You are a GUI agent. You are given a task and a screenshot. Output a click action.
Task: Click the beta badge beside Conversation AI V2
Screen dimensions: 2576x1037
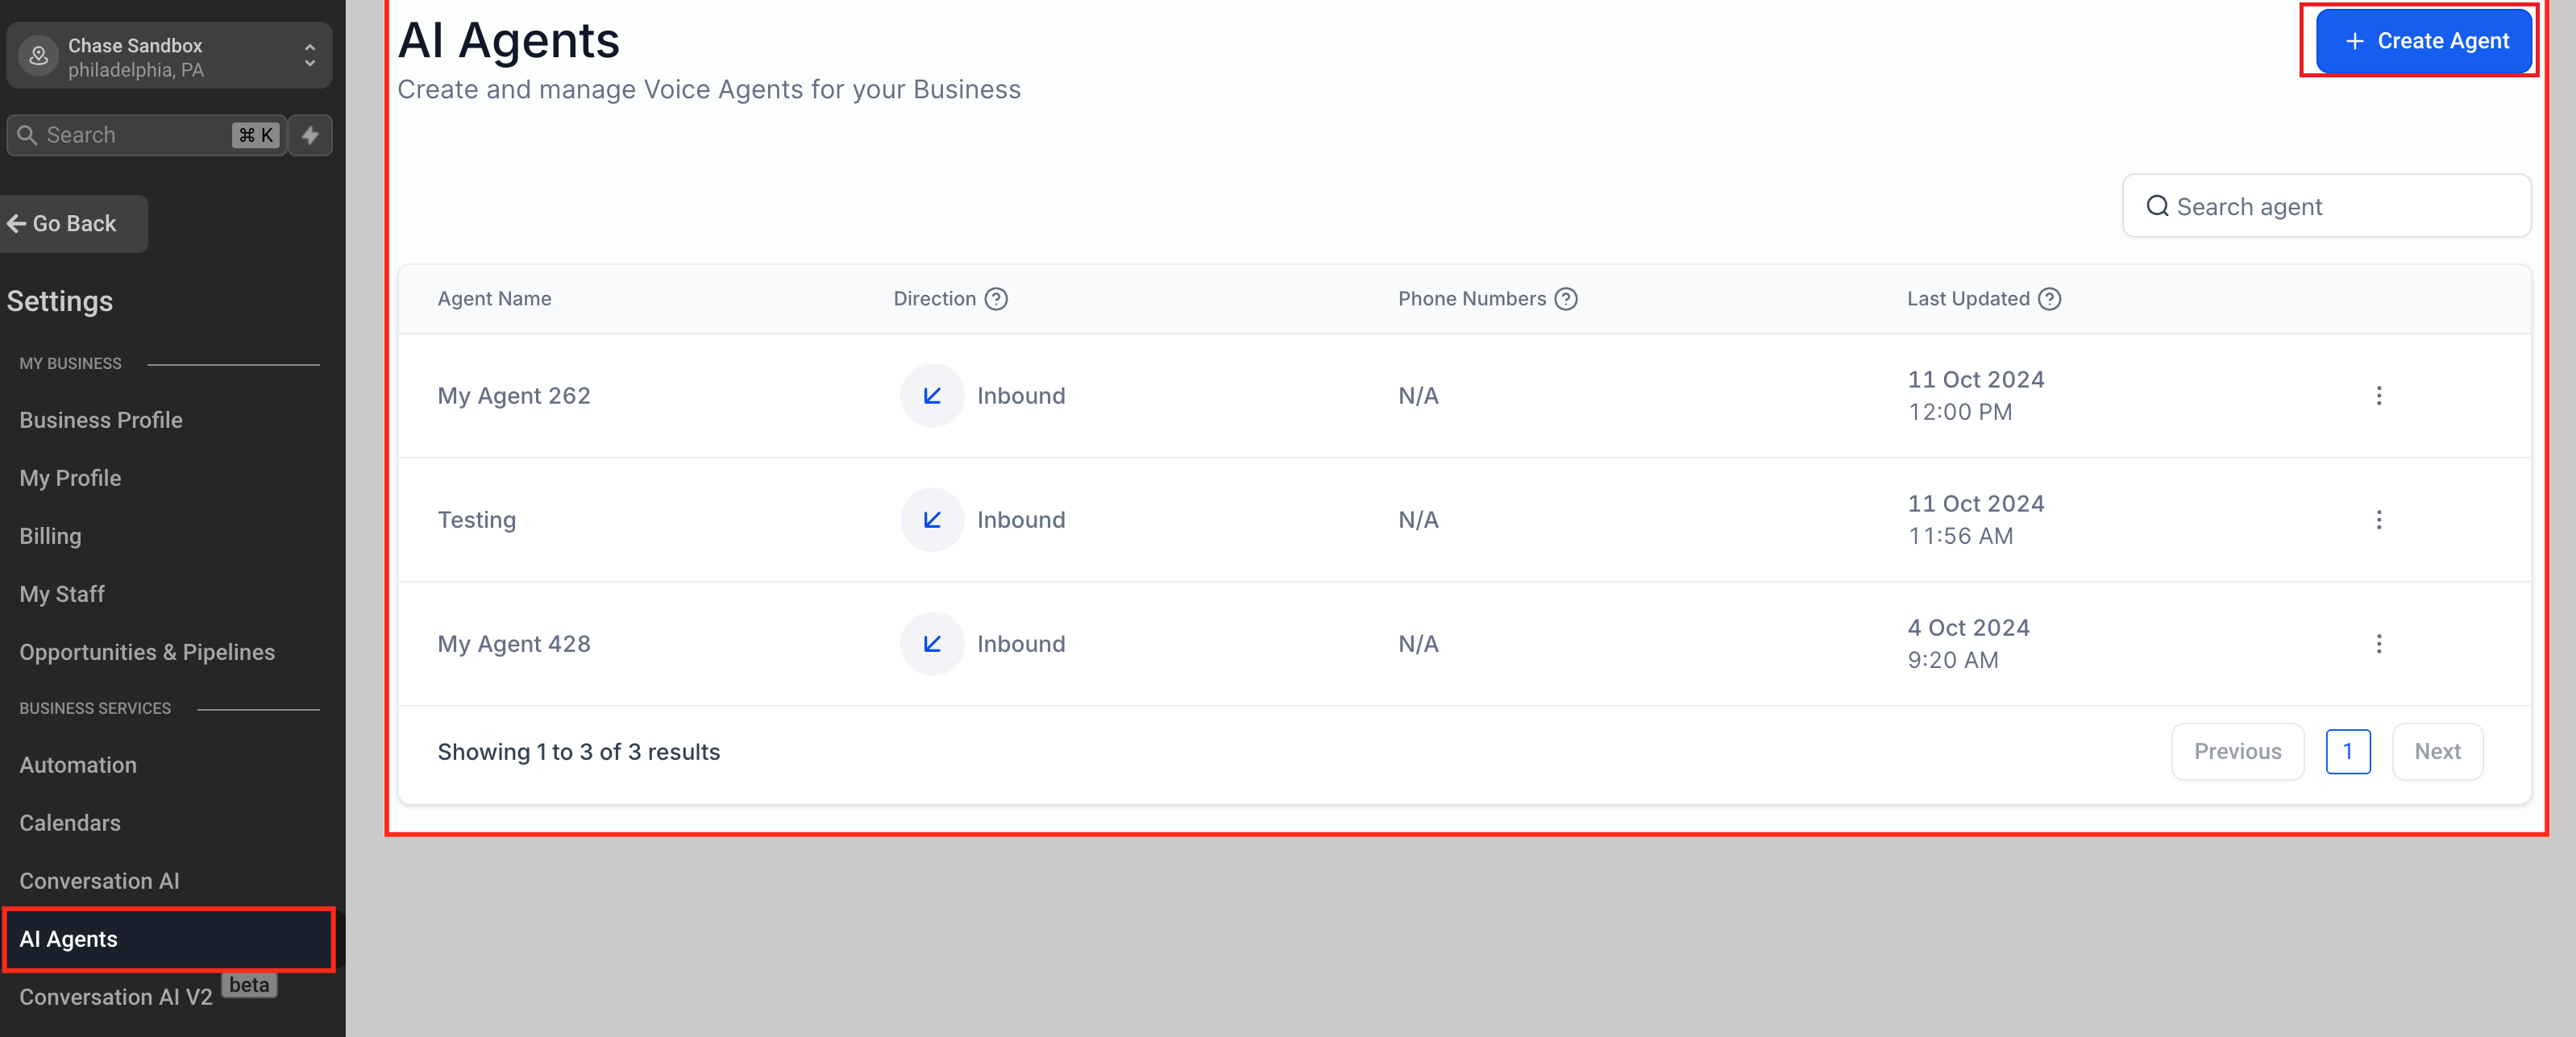(x=249, y=985)
